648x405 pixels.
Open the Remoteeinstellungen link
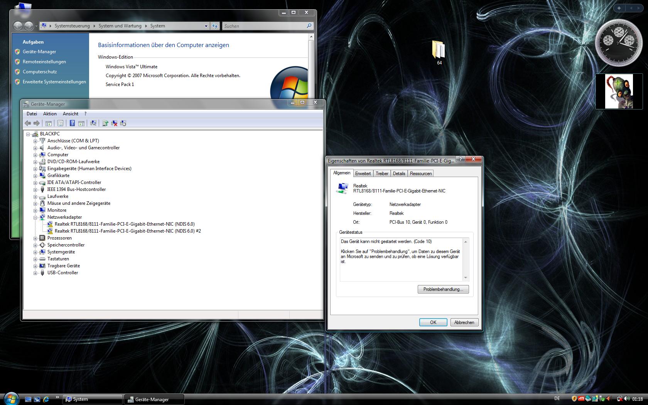(x=44, y=62)
